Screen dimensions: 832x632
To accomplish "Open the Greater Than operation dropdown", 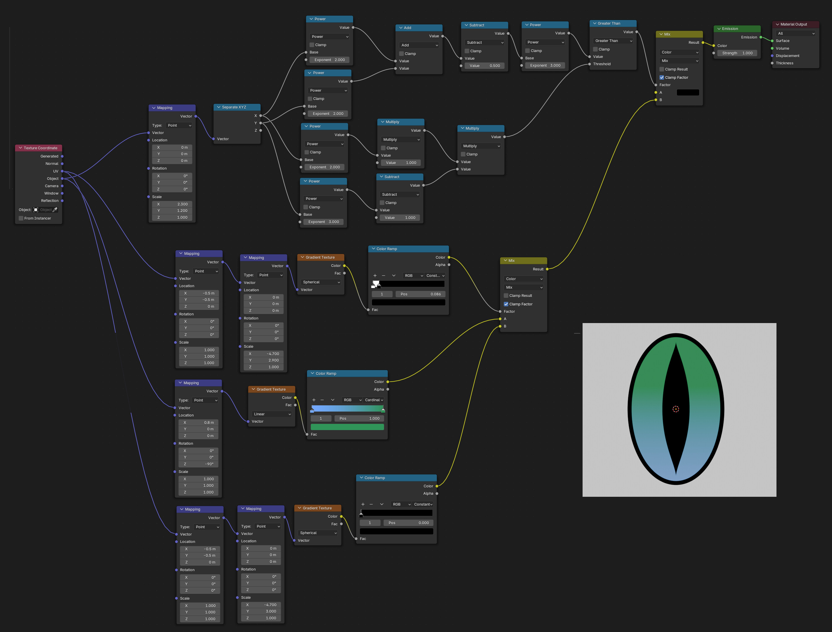I will coord(613,41).
